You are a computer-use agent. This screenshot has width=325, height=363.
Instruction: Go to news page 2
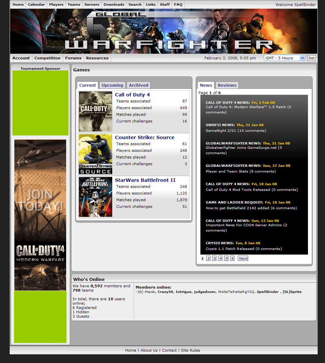pyautogui.click(x=208, y=258)
